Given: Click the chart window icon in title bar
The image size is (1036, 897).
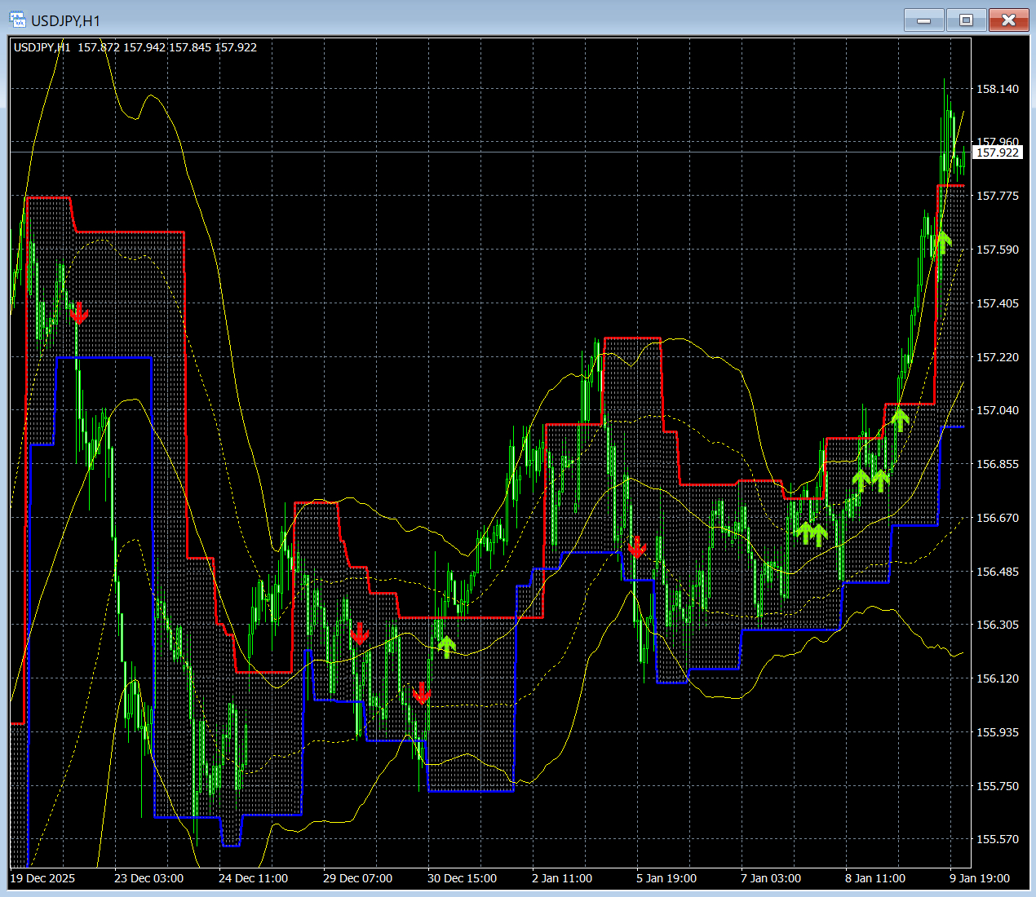Looking at the screenshot, I should 17,20.
